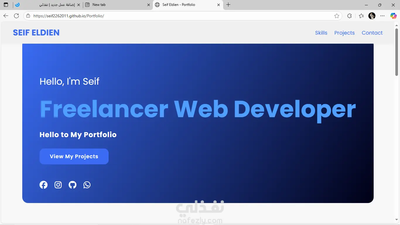This screenshot has width=400, height=225.
Task: Go back with the browser back arrow
Action: click(x=6, y=16)
